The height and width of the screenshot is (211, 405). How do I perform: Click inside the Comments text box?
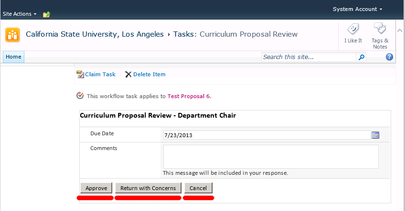271,157
